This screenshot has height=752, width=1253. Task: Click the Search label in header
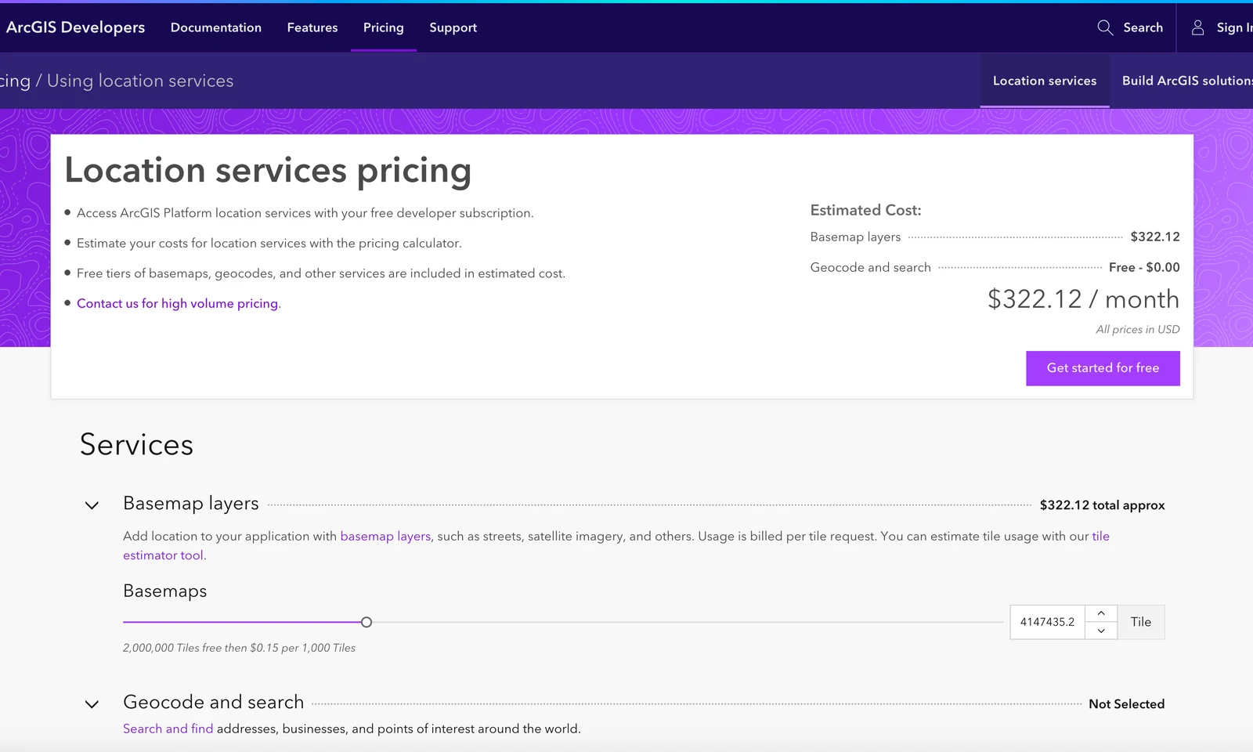coord(1143,27)
